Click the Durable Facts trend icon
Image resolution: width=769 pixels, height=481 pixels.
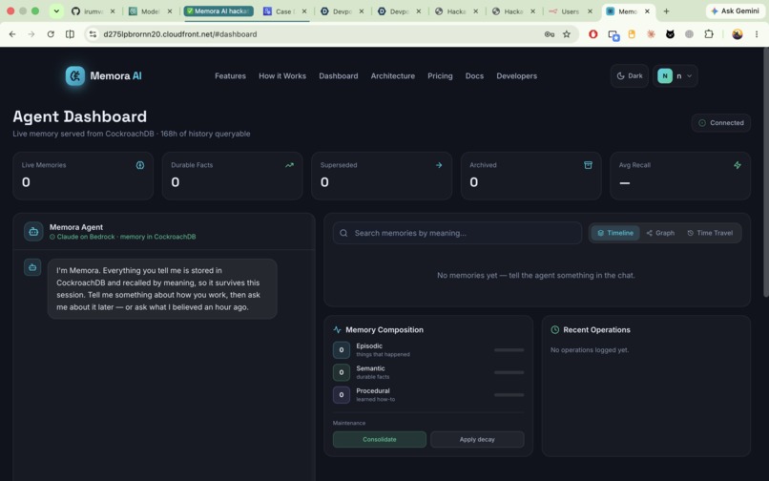(289, 165)
